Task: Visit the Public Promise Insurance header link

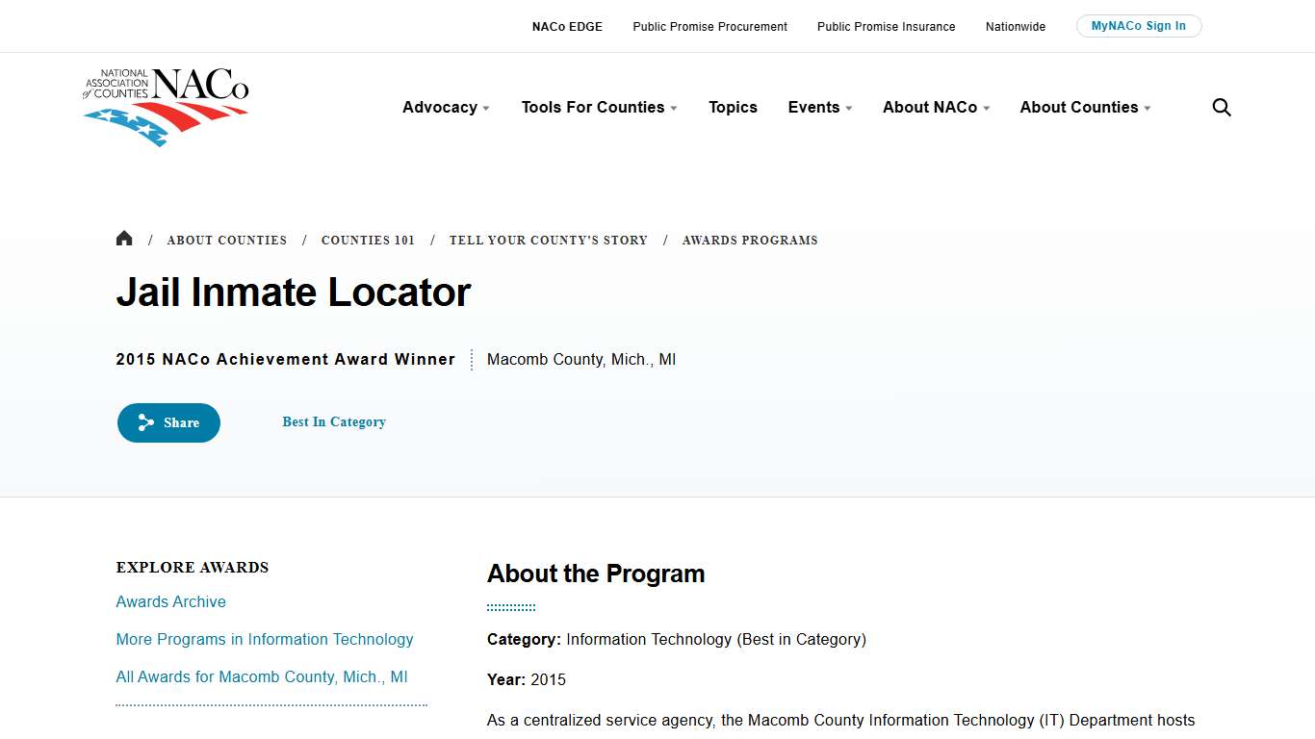Action: [886, 27]
